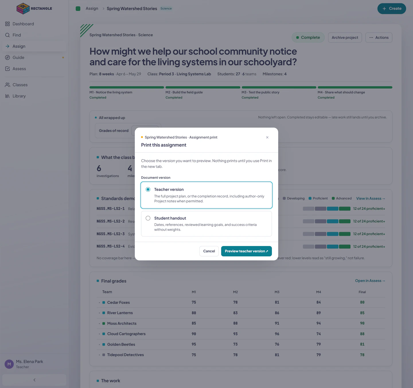Click the NGSS.MS-LS2-1 proficiency bar

tap(327, 209)
